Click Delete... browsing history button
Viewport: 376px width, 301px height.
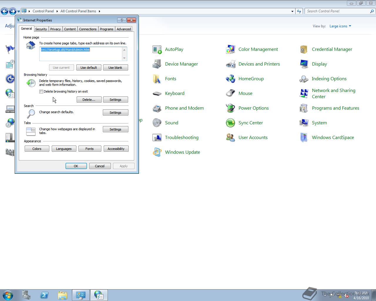click(x=89, y=100)
